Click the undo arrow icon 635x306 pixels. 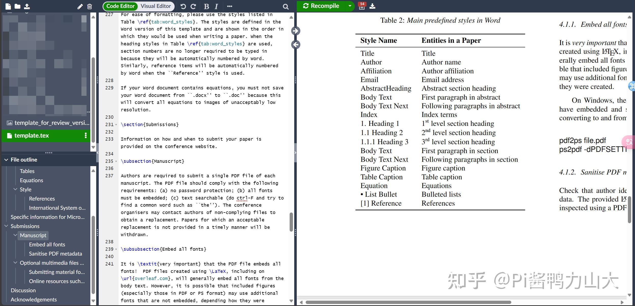[x=183, y=6]
